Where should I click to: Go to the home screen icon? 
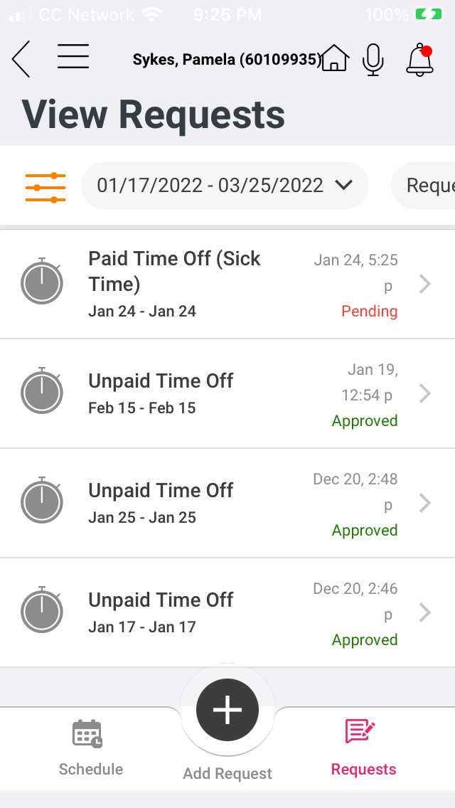click(334, 58)
